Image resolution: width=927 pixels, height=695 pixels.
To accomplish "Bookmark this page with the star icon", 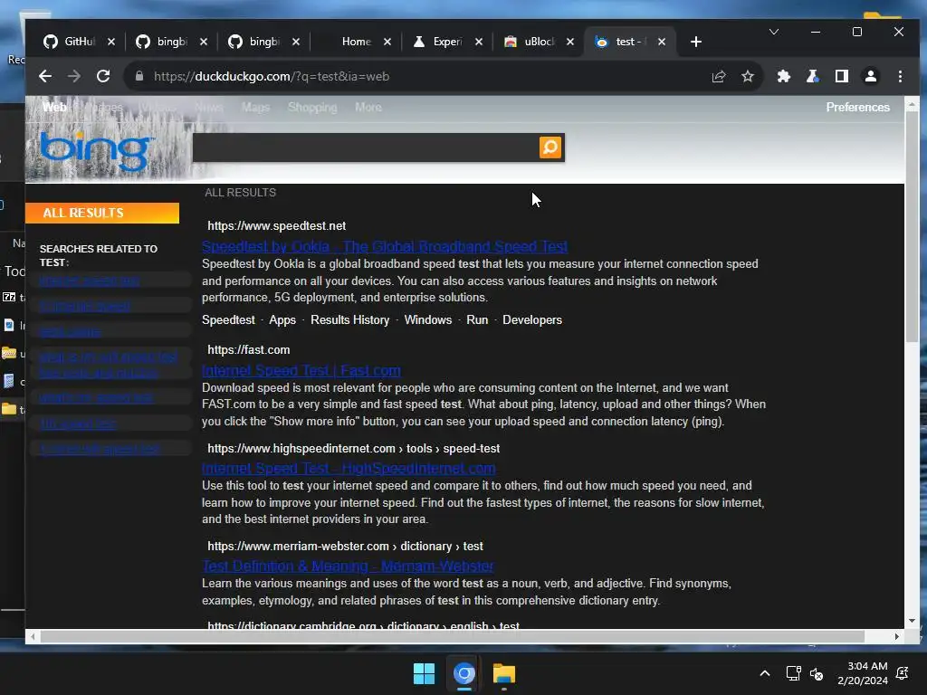I will 747,76.
